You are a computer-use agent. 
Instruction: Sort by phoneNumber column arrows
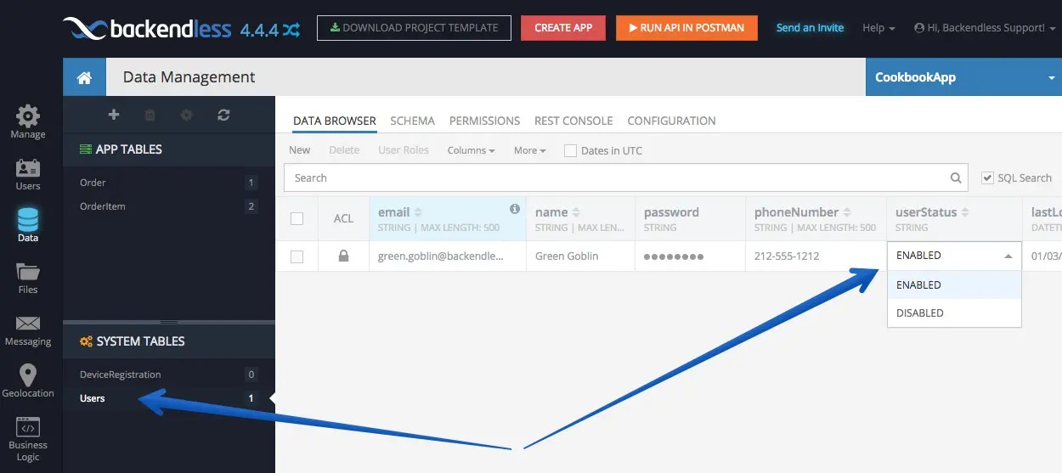click(x=846, y=212)
